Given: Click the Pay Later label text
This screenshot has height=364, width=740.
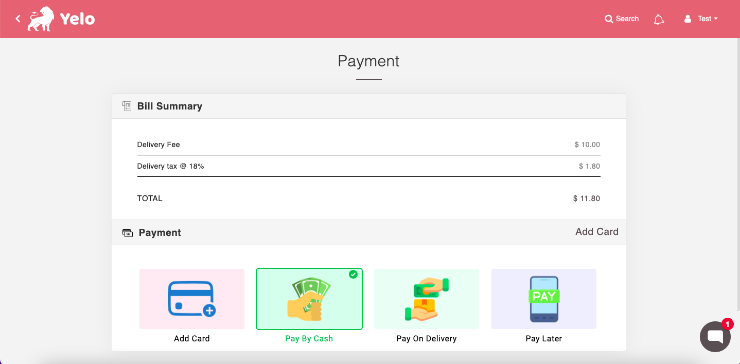Looking at the screenshot, I should tap(544, 339).
